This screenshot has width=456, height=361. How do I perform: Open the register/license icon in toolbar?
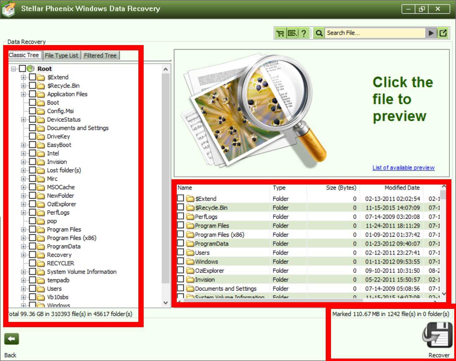(292, 33)
